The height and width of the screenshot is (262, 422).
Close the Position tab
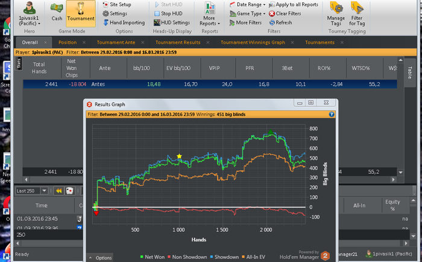click(x=84, y=43)
